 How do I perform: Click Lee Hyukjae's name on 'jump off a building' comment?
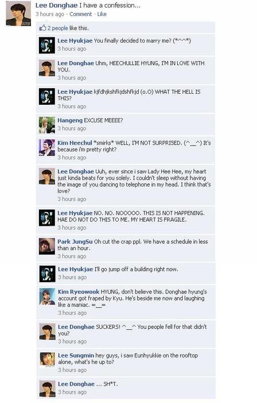pos(76,269)
